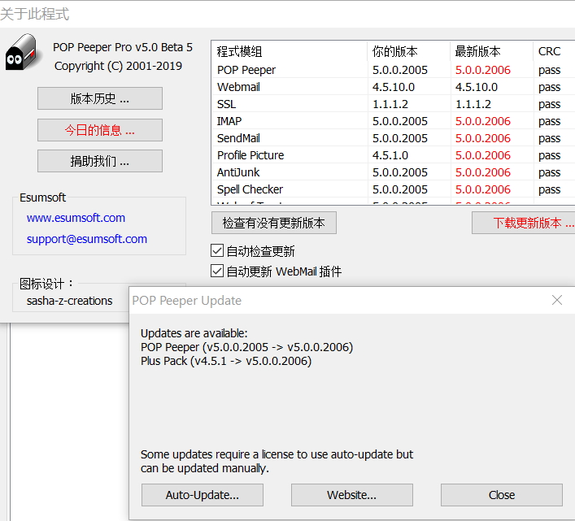Visit the www.esumsoft.com link

[x=76, y=218]
